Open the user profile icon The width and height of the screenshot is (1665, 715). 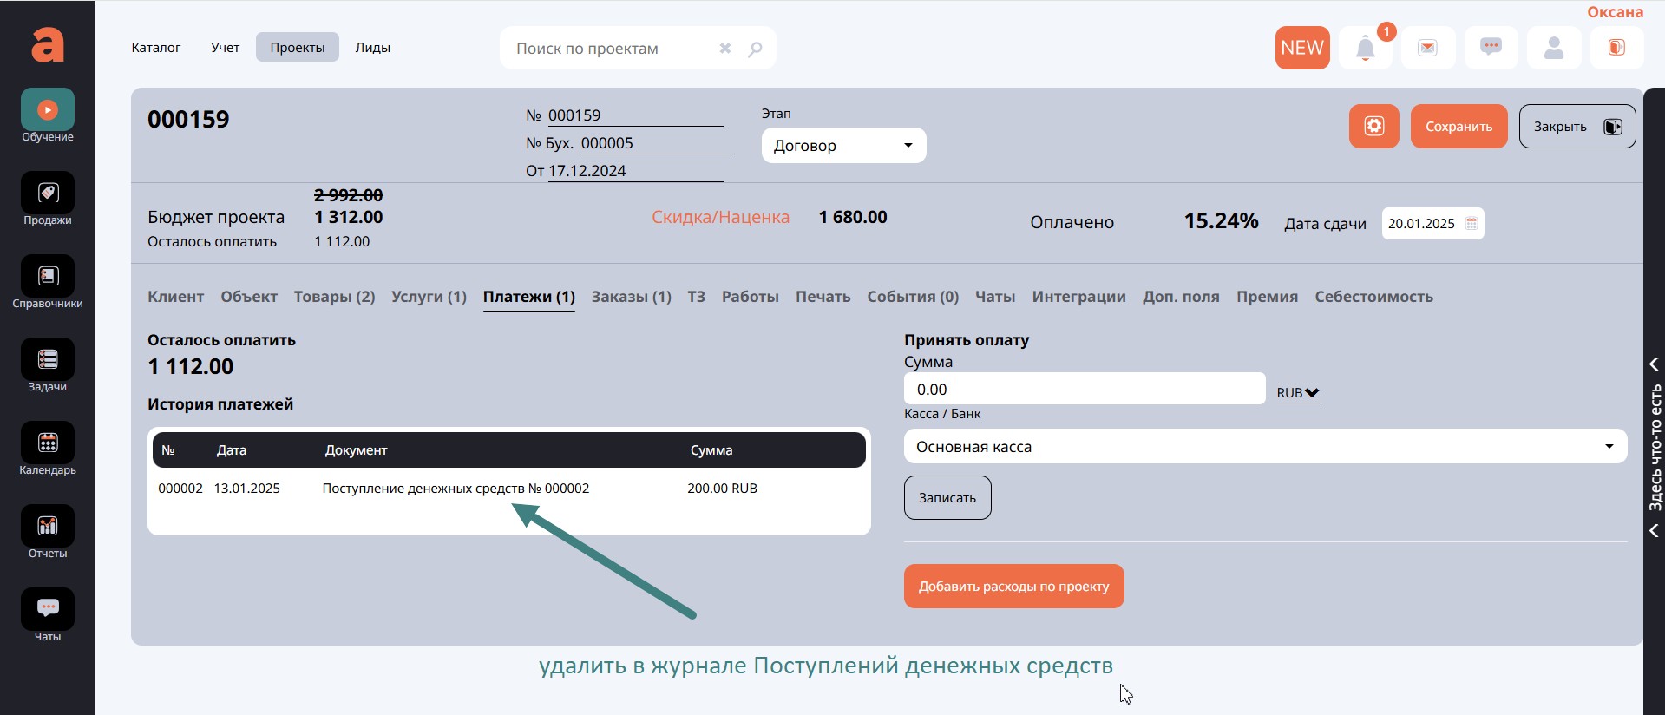pyautogui.click(x=1553, y=48)
